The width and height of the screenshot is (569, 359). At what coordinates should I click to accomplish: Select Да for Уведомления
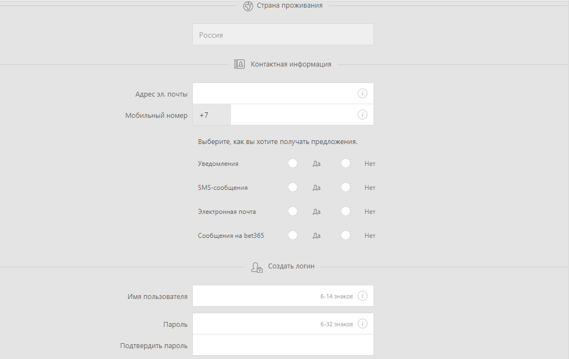[x=293, y=163]
